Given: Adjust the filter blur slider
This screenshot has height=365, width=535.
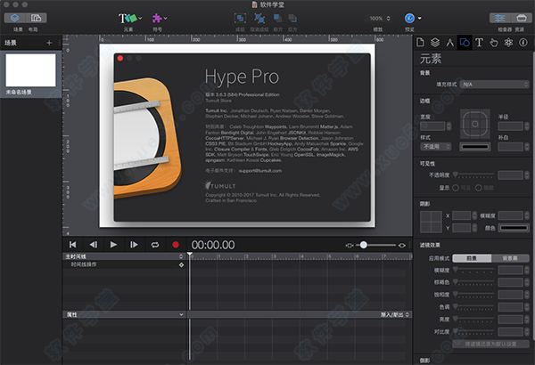Looking at the screenshot, I should pos(474,270).
